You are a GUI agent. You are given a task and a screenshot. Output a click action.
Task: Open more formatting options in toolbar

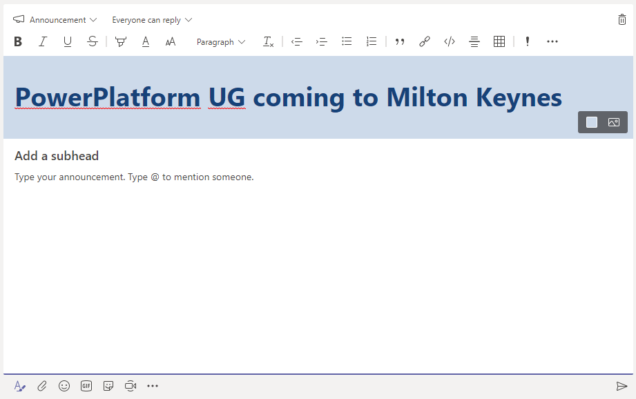tap(552, 41)
